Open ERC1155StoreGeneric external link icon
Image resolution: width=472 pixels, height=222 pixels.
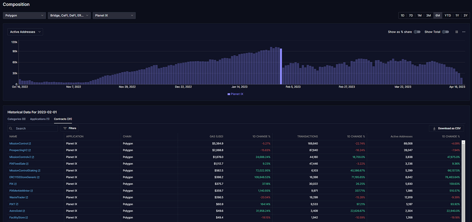[38, 177]
